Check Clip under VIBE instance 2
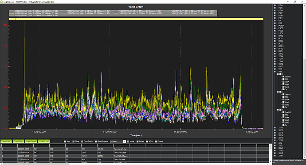The height and width of the screenshot is (165, 306). pyautogui.click(x=283, y=125)
